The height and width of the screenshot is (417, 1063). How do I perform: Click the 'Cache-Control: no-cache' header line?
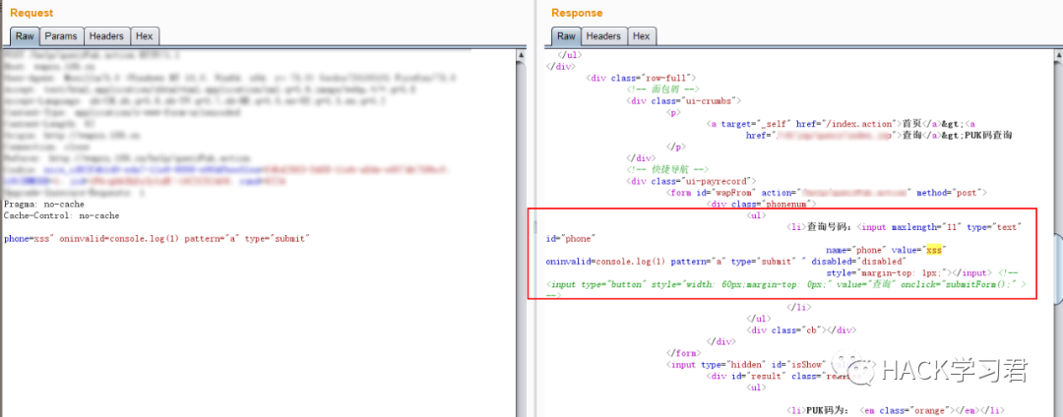pos(61,215)
